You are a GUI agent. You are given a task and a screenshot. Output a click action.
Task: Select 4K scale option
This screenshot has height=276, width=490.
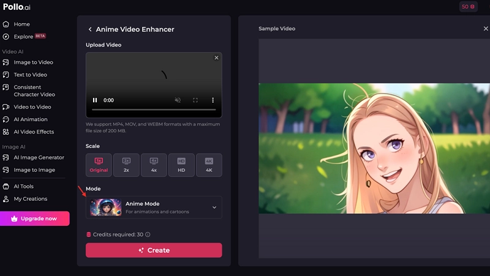point(209,165)
